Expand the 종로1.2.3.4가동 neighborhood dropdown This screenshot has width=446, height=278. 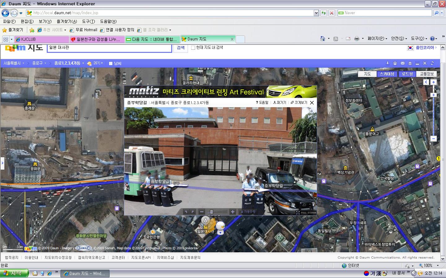pos(69,63)
